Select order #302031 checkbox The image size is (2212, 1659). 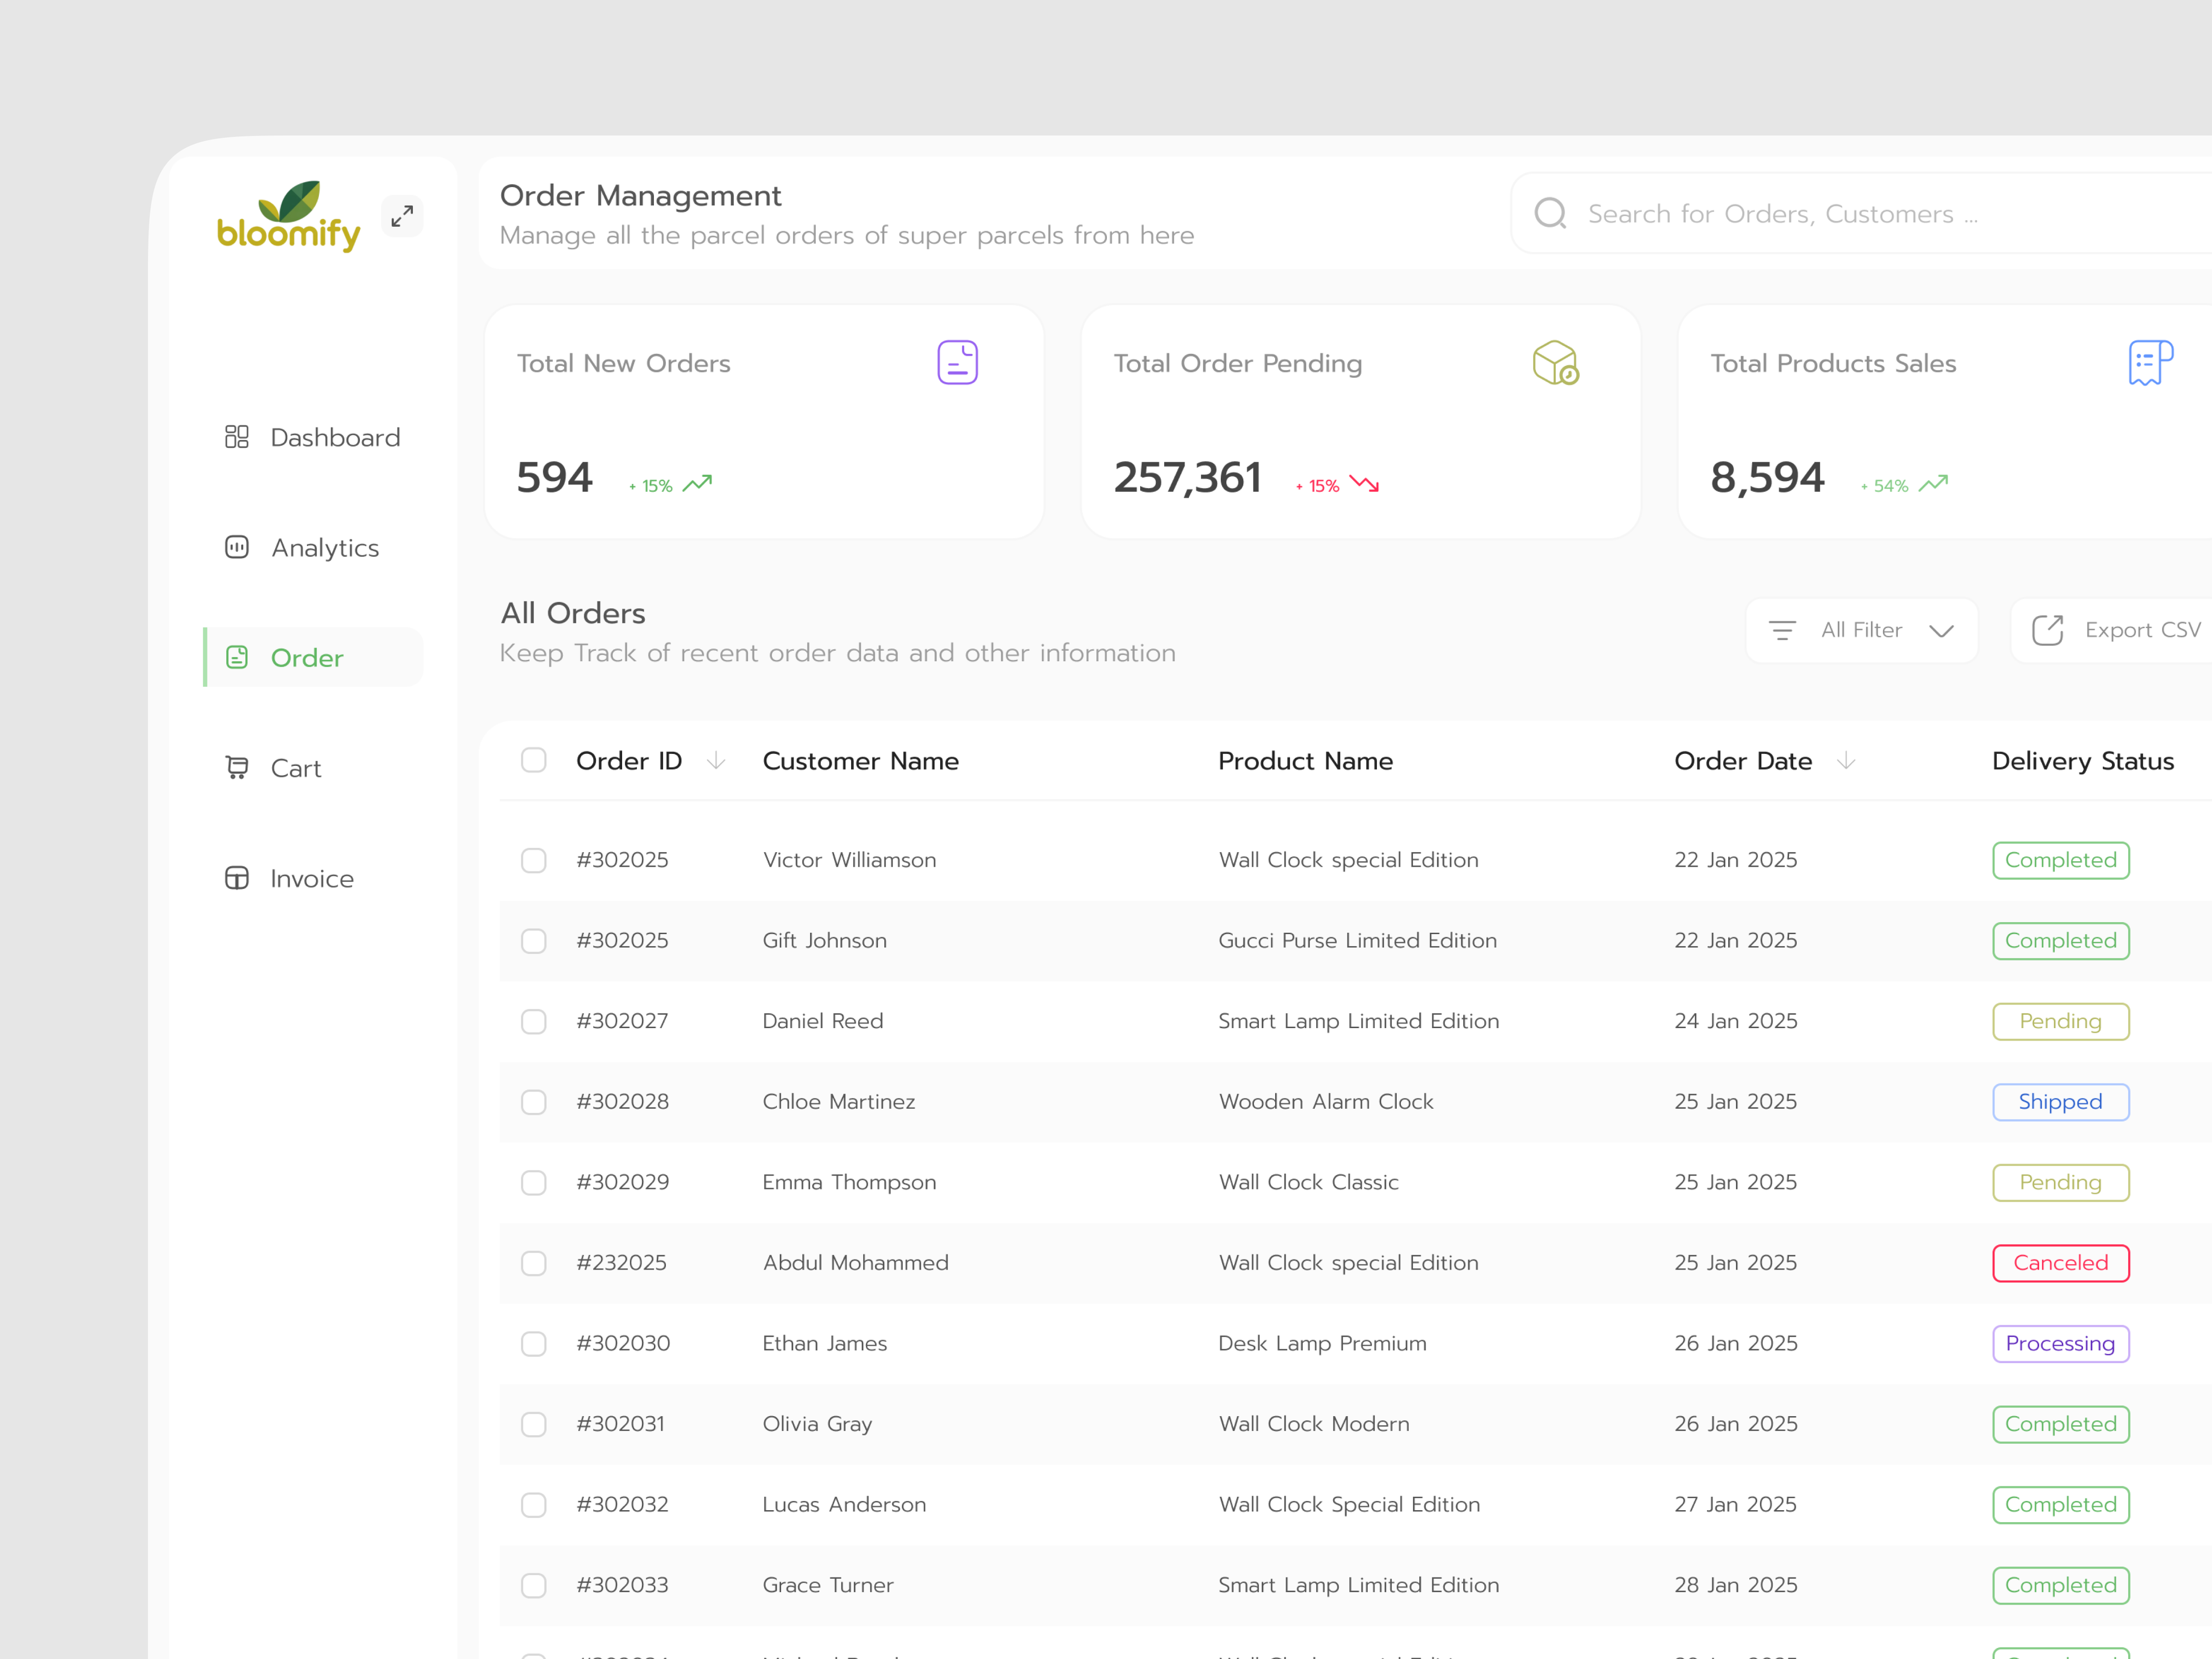534,1424
